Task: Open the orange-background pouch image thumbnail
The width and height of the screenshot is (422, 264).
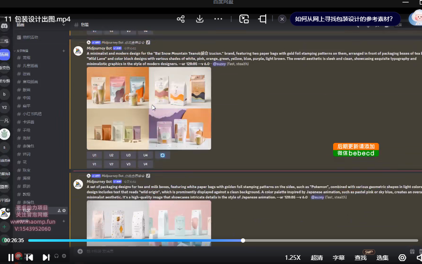Action: click(x=118, y=87)
